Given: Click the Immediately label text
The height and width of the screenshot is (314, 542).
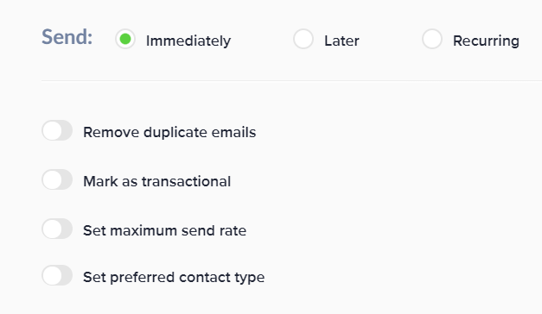Looking at the screenshot, I should click(x=188, y=41).
